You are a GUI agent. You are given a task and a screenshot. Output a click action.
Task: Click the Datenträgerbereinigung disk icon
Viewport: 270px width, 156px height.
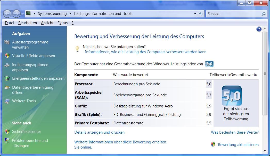[x=7, y=88]
